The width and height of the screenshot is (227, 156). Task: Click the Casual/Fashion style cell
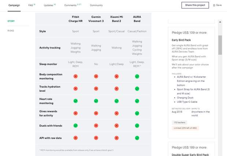(x=137, y=31)
